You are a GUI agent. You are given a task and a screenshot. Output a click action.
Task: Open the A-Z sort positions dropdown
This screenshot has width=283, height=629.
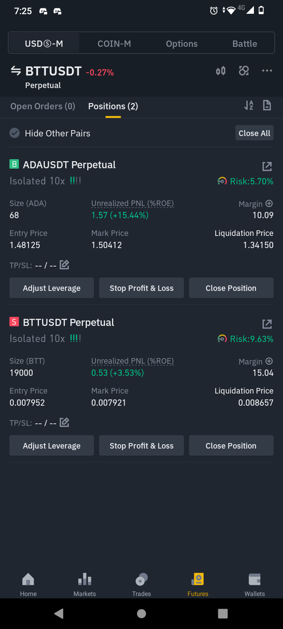point(249,105)
